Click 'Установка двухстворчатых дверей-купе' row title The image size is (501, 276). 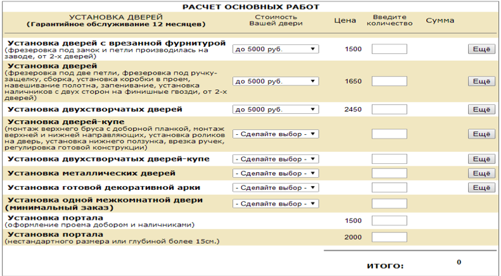(109, 159)
